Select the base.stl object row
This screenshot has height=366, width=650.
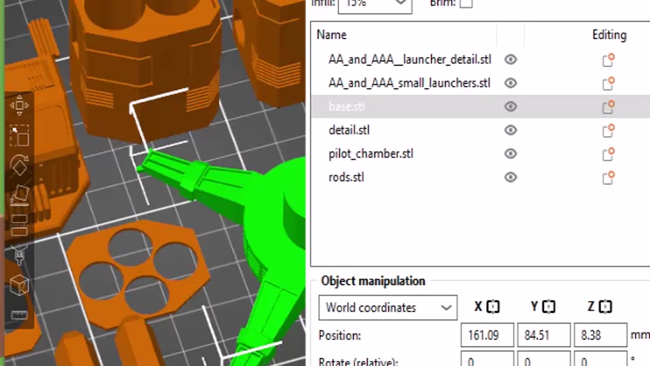coord(480,107)
